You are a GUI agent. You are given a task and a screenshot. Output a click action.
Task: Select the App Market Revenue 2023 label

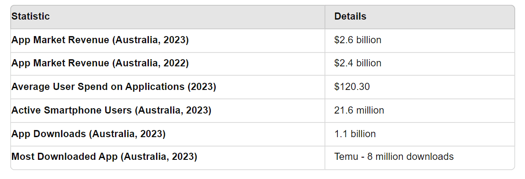coord(100,40)
